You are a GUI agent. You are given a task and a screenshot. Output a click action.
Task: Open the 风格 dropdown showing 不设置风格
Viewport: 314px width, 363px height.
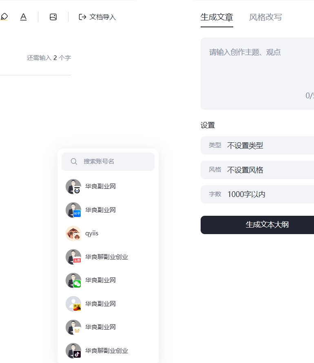257,170
